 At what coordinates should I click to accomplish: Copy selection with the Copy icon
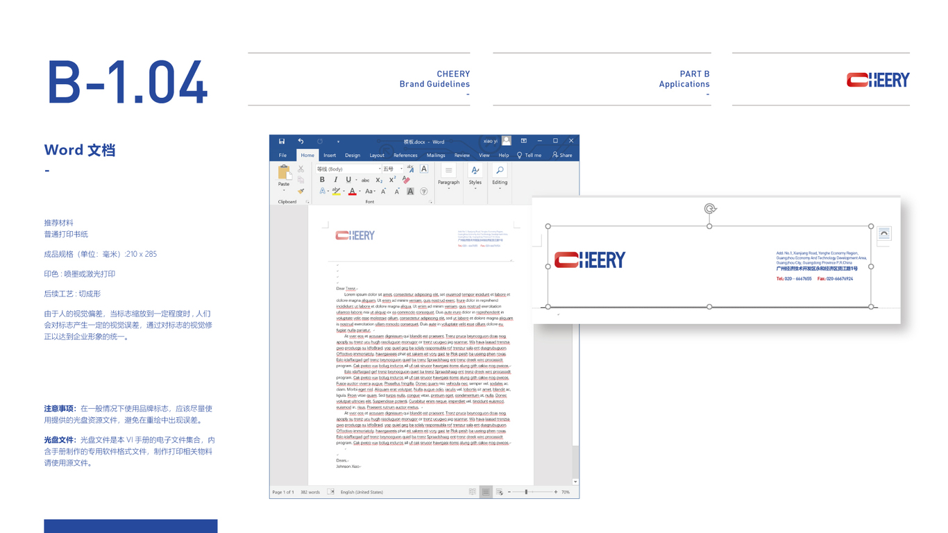301,180
